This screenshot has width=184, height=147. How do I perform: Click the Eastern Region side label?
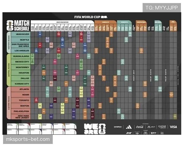(9, 103)
